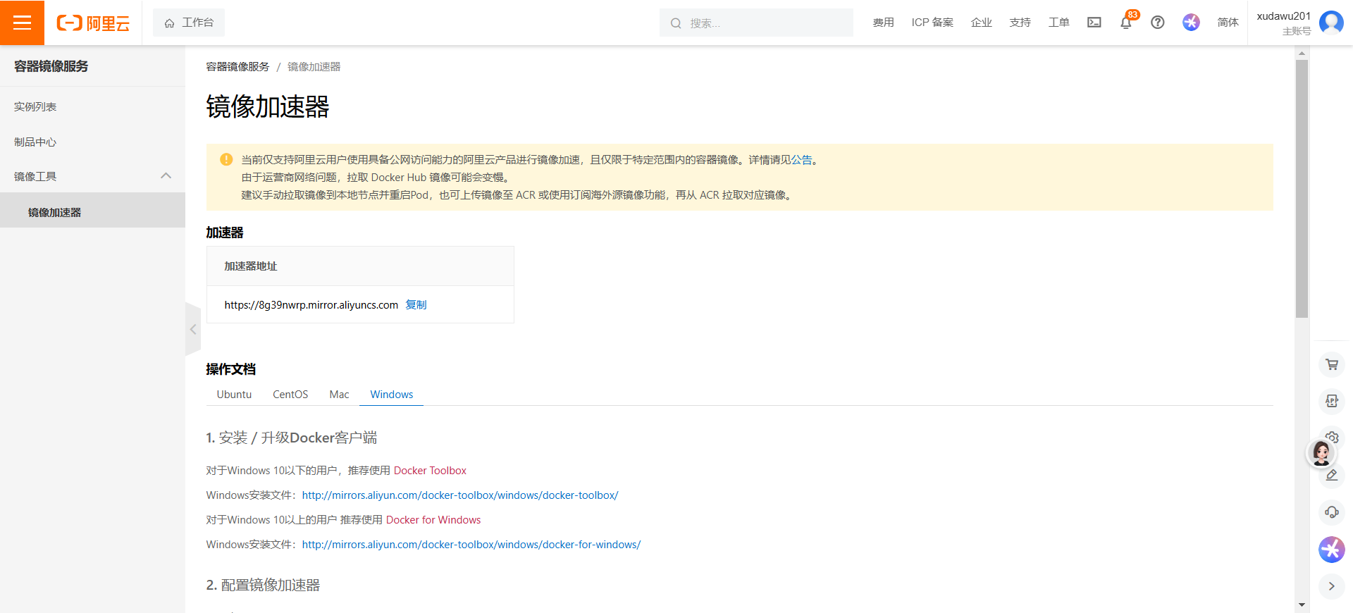Switch language via 简体 selector

pyautogui.click(x=1228, y=23)
